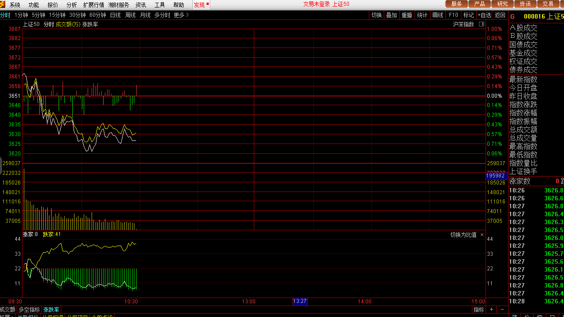Switch the sub-chart via 切换为比值

click(x=463, y=235)
